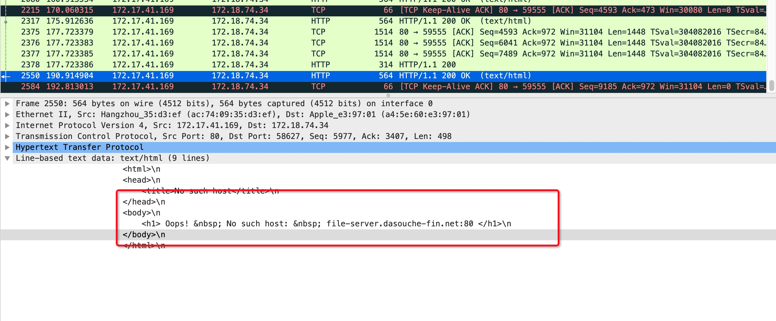
Task: Expand the Hypertext Transfer Protocol section
Action: pyautogui.click(x=8, y=147)
